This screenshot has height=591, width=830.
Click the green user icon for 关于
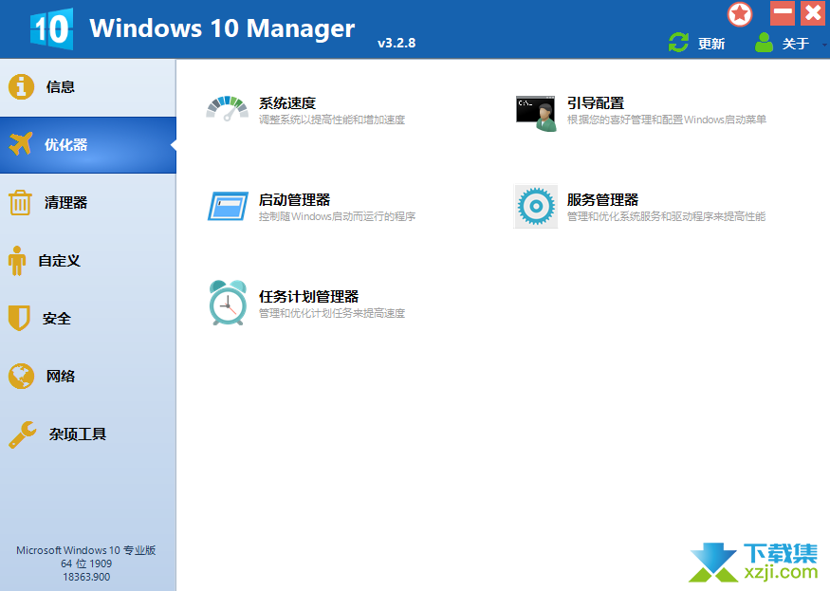tap(764, 43)
